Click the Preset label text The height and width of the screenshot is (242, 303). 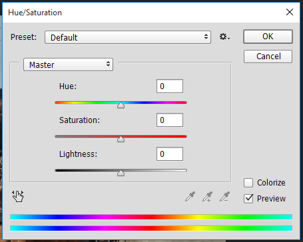pyautogui.click(x=23, y=37)
